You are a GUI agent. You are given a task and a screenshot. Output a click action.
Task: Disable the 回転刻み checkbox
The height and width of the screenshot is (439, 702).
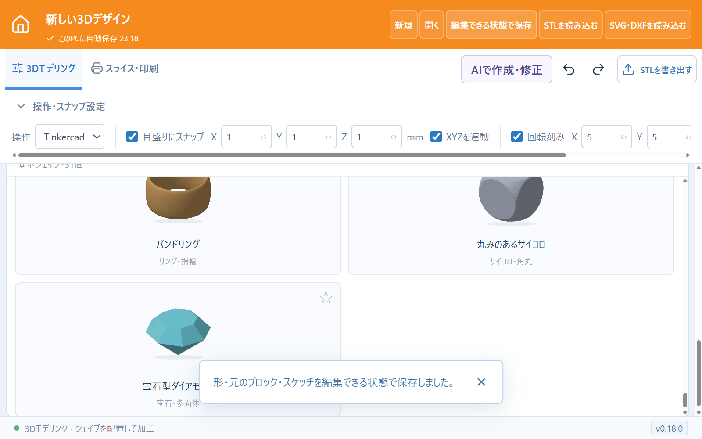517,137
